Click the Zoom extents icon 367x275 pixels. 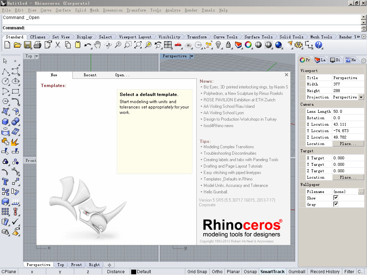pyautogui.click(x=138, y=45)
